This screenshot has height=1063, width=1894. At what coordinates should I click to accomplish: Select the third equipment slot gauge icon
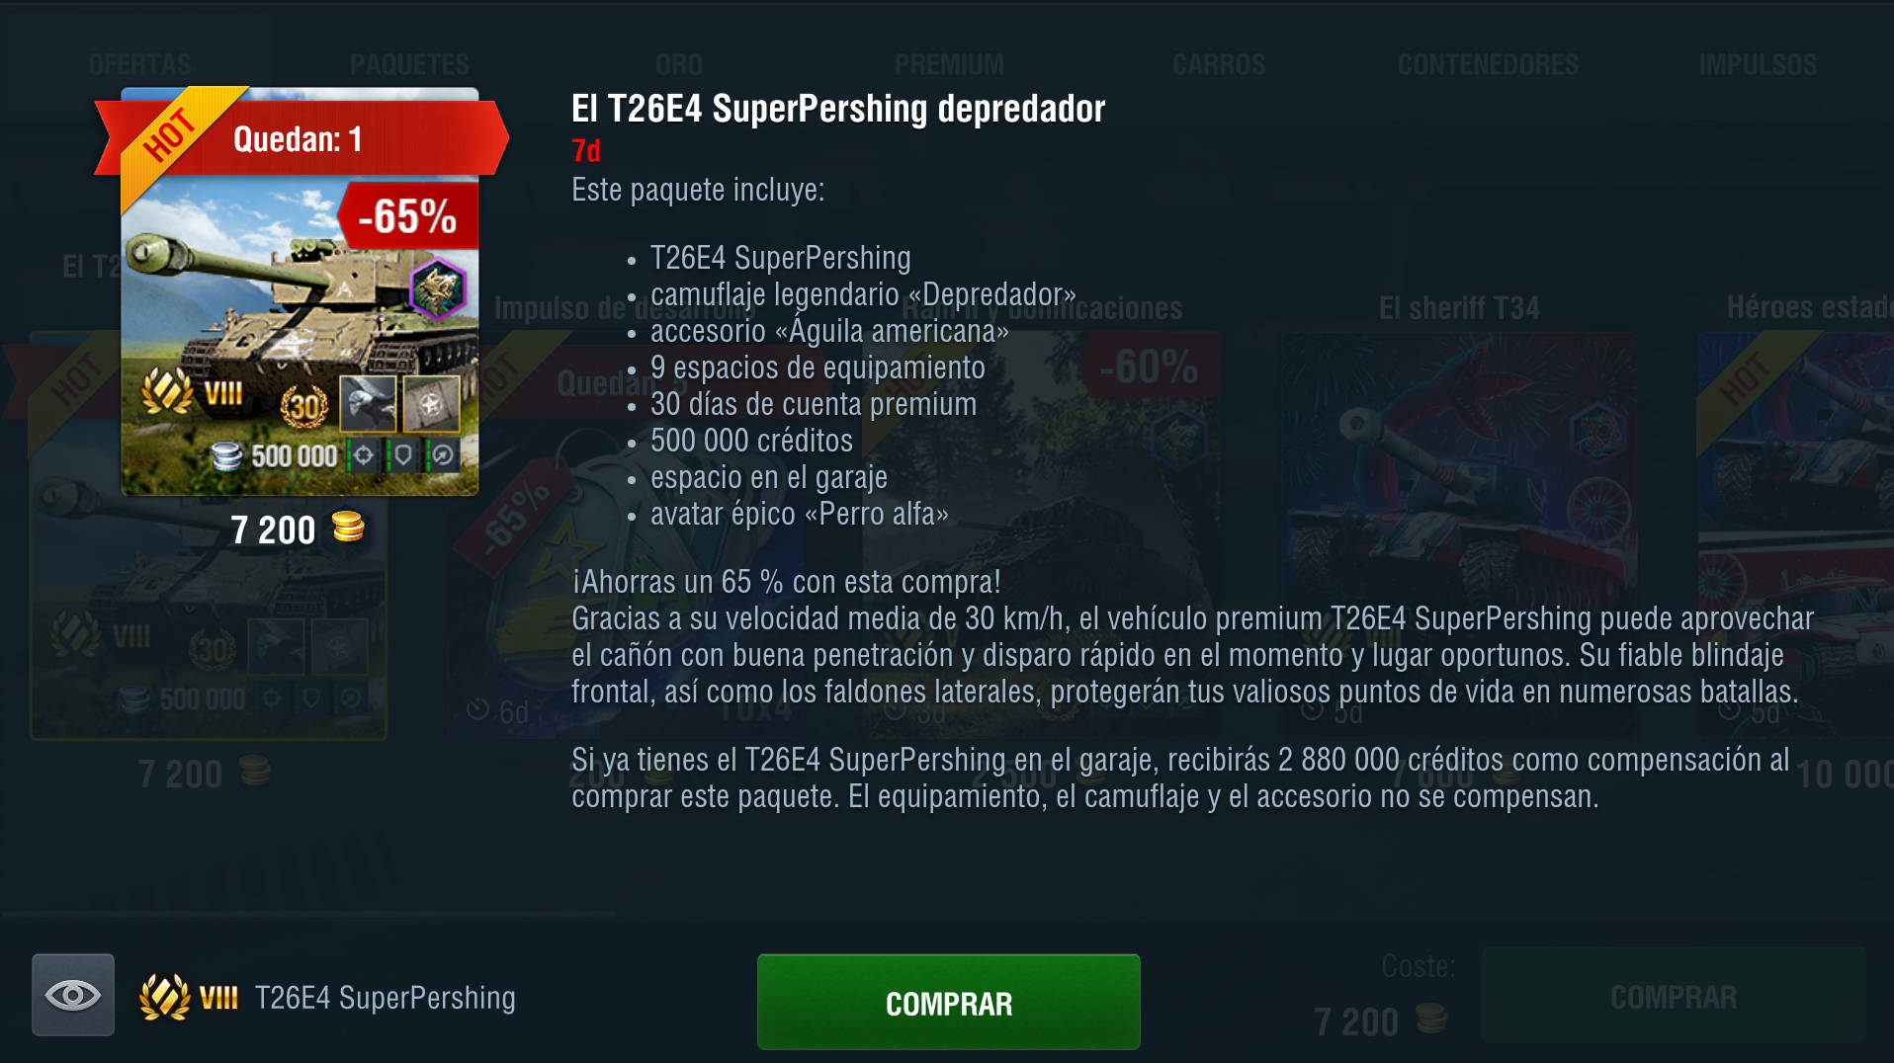(x=442, y=454)
